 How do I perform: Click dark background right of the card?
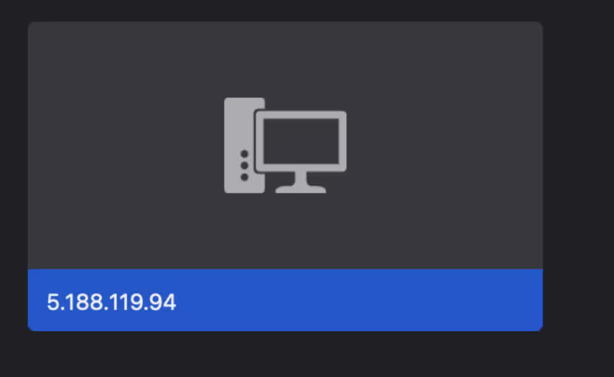[x=579, y=176]
